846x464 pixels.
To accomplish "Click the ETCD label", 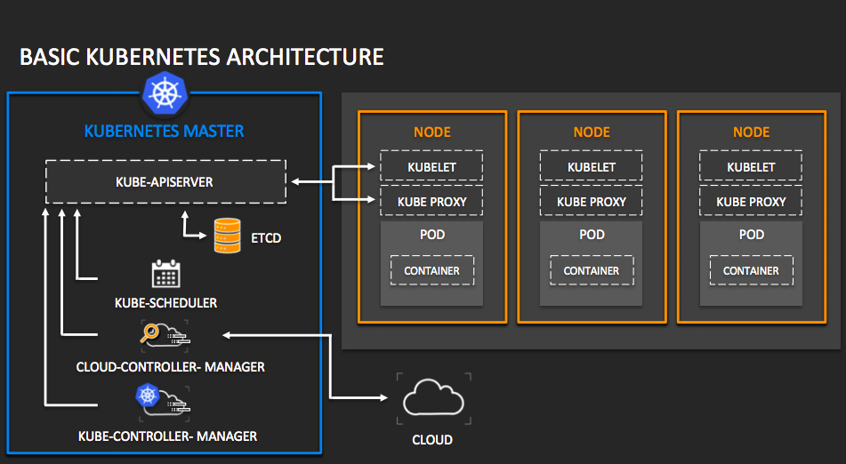I will pos(266,238).
